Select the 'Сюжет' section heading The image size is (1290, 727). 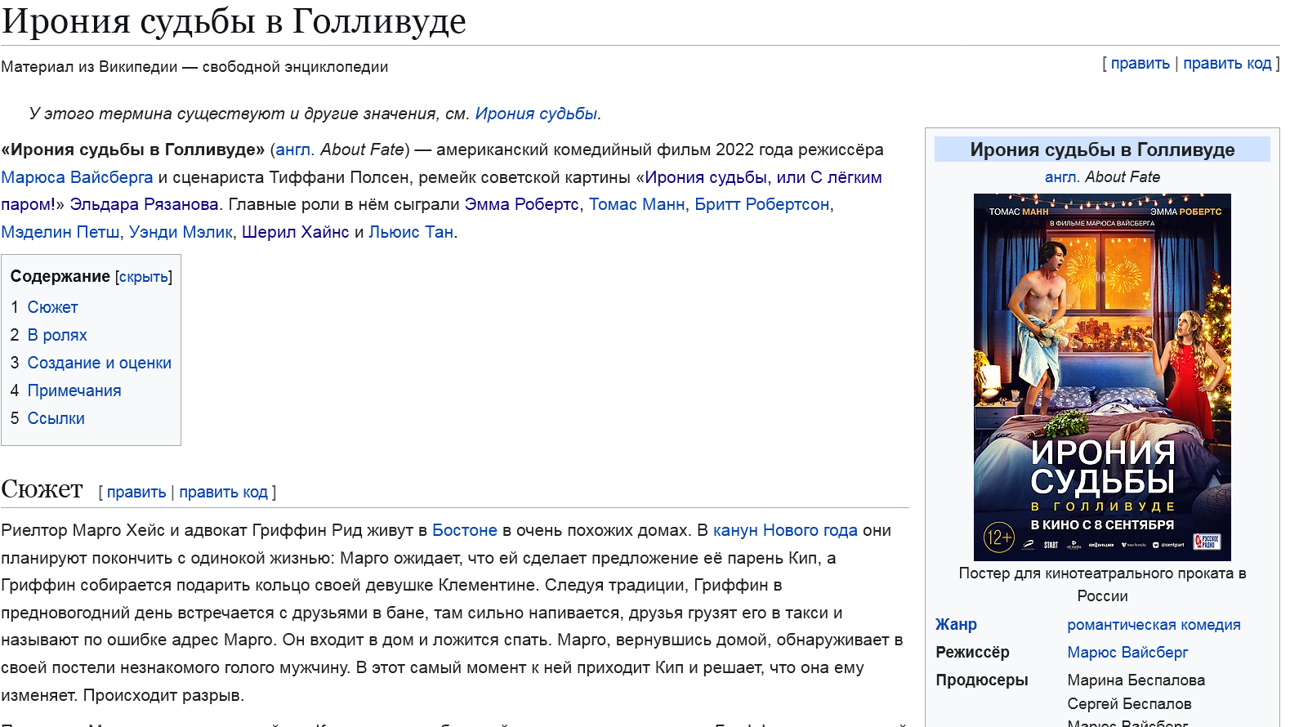pyautogui.click(x=42, y=489)
